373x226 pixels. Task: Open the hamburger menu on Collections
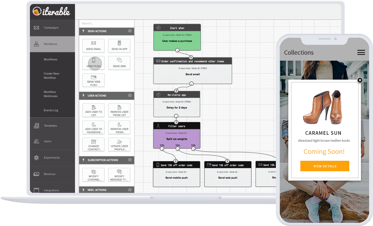(361, 52)
